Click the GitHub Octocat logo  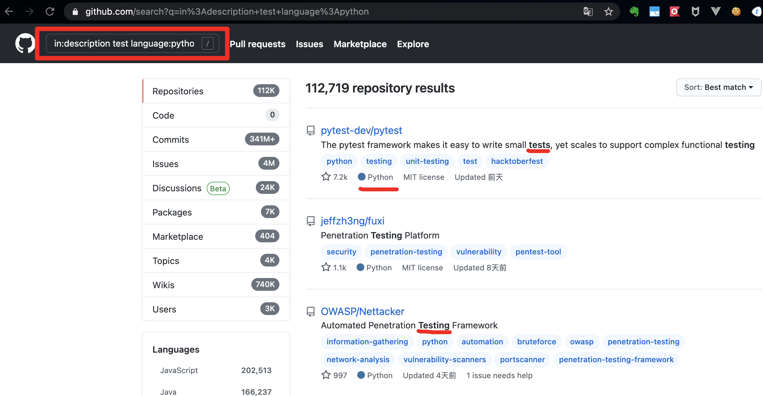tap(25, 43)
